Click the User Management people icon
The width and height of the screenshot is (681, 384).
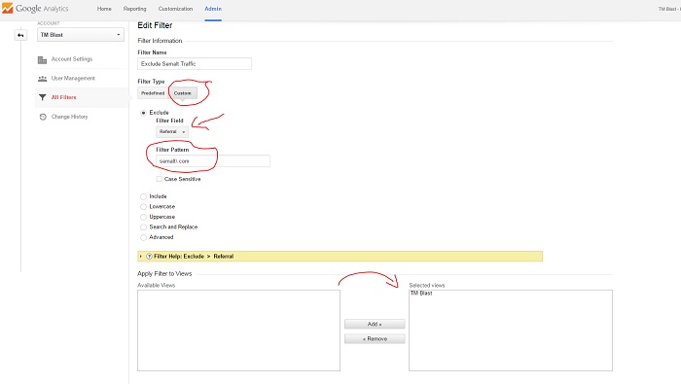[x=42, y=79]
